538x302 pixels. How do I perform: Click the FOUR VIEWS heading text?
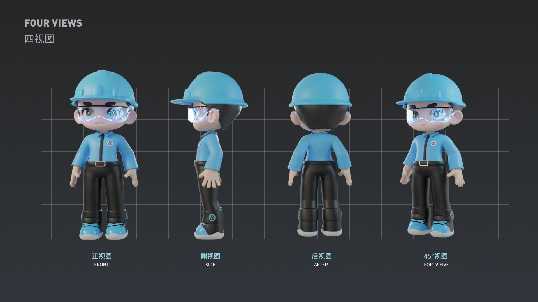click(x=53, y=23)
